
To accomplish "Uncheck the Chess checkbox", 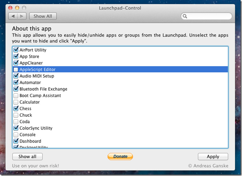I will point(16,108).
